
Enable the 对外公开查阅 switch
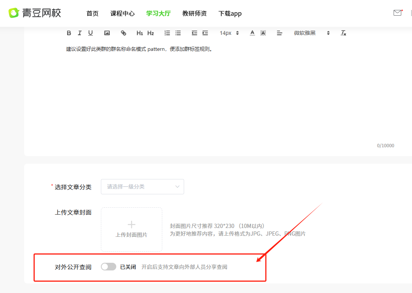(109, 267)
